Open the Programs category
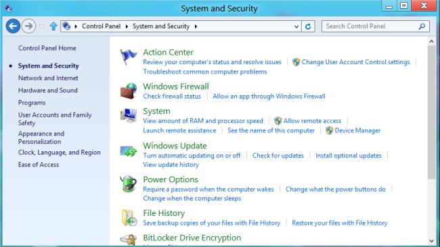Image resolution: width=440 pixels, height=247 pixels. click(x=32, y=103)
